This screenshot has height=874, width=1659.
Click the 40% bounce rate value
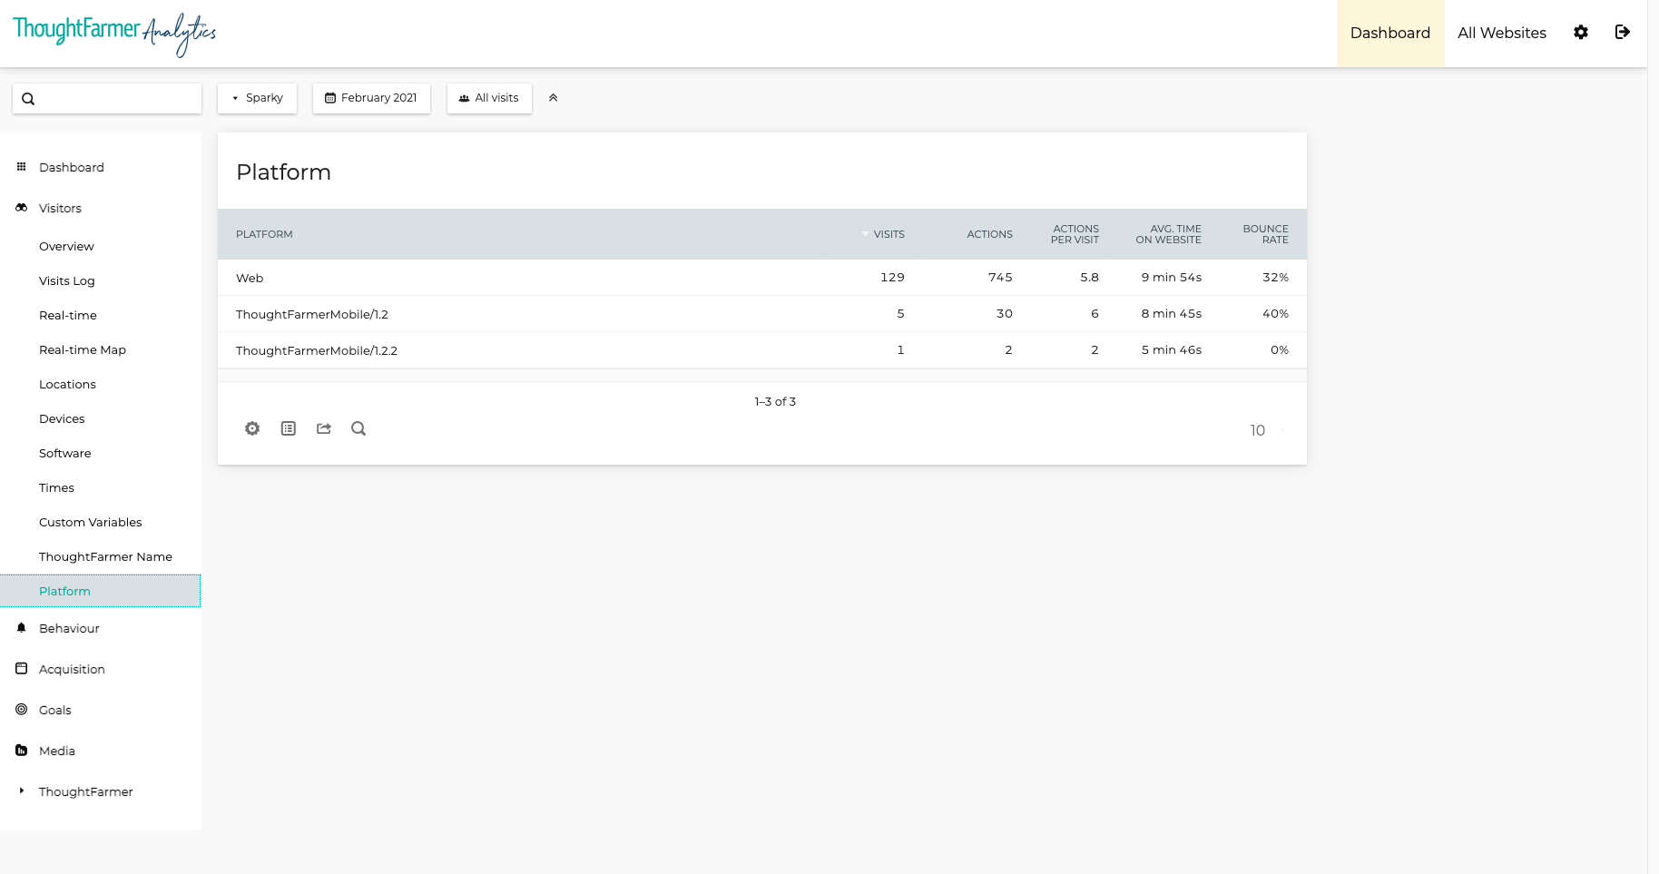(1275, 314)
